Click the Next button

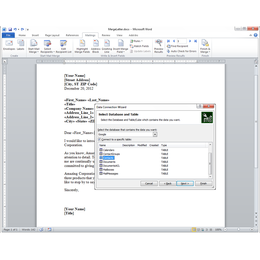[x=185, y=183]
